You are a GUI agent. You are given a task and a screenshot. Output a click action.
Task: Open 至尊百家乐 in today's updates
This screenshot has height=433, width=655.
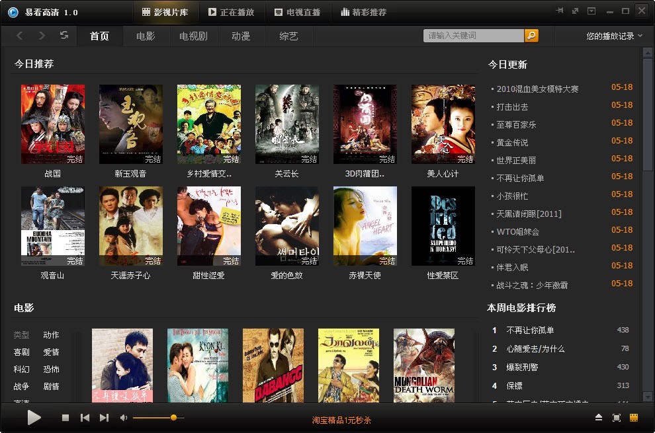point(516,125)
